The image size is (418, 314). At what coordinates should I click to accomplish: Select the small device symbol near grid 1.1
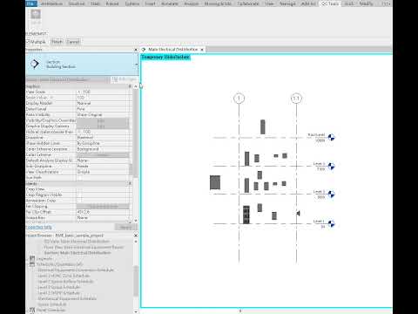tap(298, 213)
